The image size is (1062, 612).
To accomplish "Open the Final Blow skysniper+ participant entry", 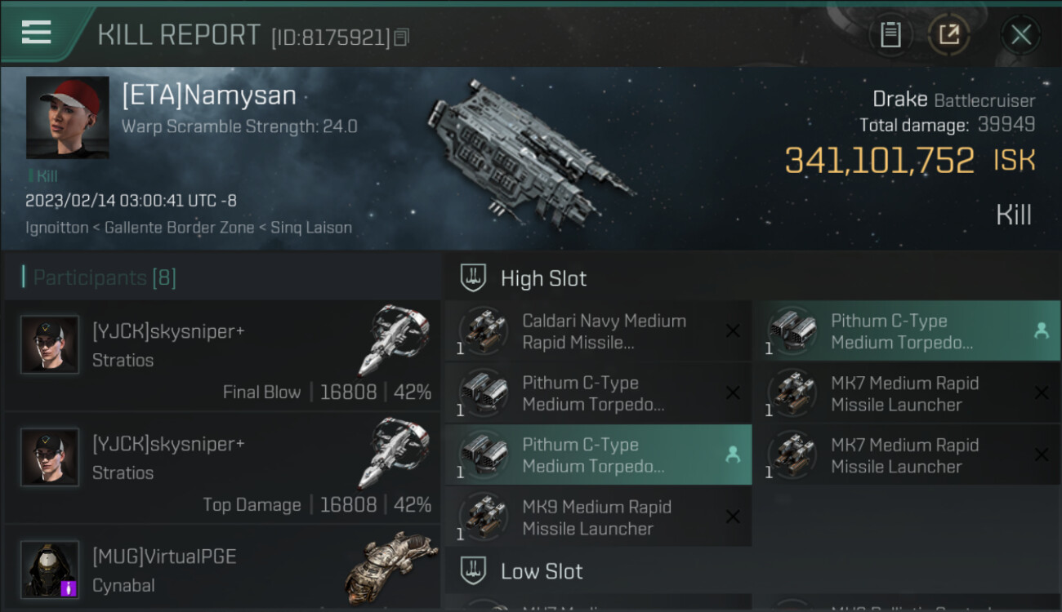I will coord(222,356).
